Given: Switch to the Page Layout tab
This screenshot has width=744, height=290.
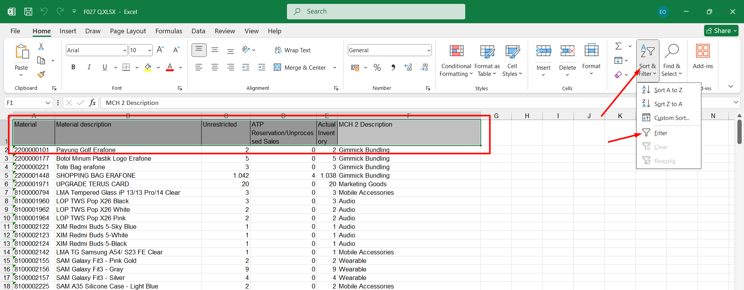Looking at the screenshot, I should pos(128,31).
